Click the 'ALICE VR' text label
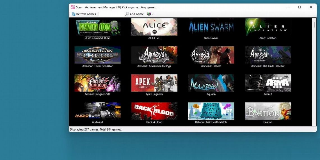The height and width of the screenshot is (160, 320). point(154,38)
